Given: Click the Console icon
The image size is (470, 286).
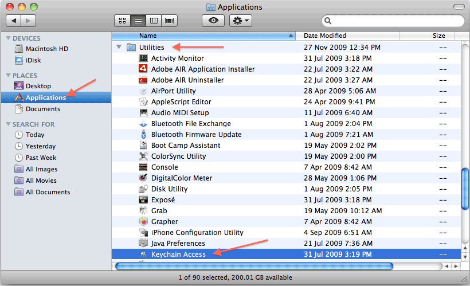Looking at the screenshot, I should click(x=143, y=167).
